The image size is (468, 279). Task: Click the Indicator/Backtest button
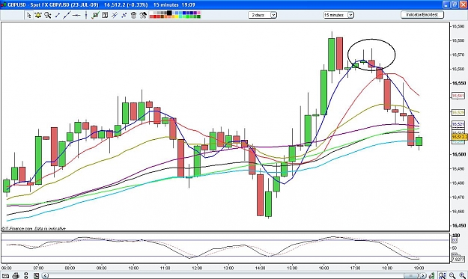click(422, 15)
